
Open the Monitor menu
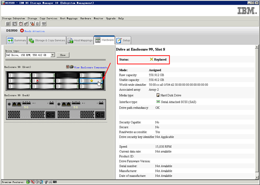(x=98, y=18)
